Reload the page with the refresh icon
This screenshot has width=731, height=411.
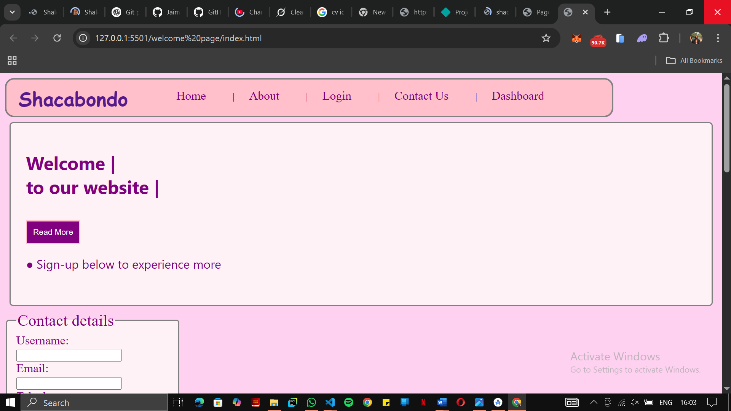coord(57,38)
